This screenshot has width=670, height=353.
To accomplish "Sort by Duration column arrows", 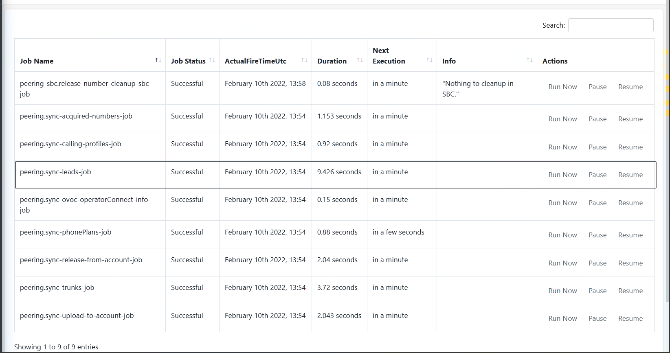I will coord(360,60).
